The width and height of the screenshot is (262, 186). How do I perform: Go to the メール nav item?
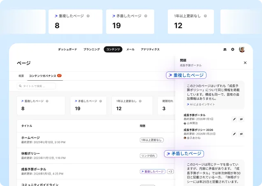[x=130, y=49]
